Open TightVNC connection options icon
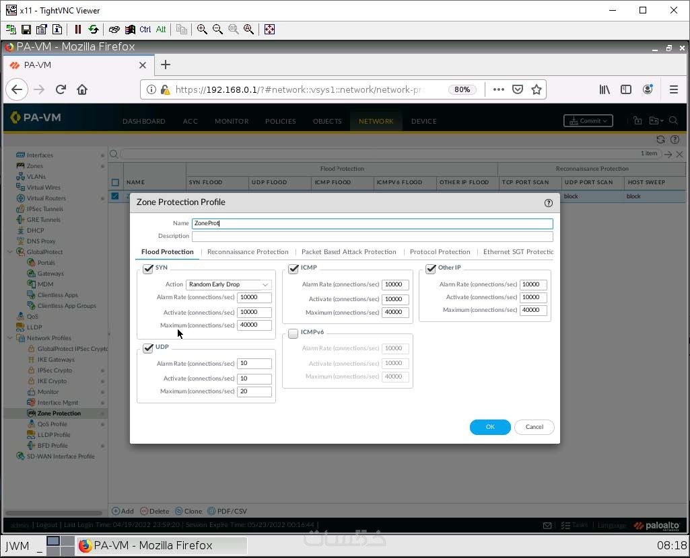This screenshot has height=558, width=690. point(41,30)
